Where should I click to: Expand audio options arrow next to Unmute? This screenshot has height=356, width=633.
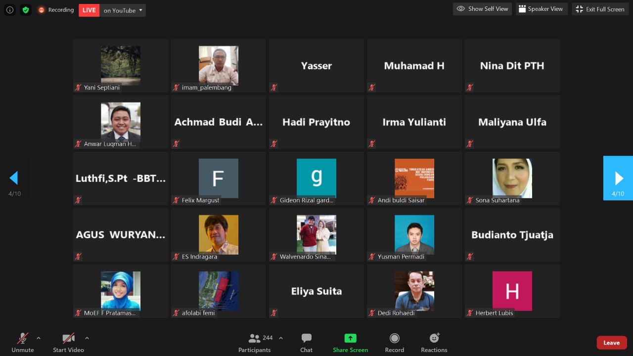(39, 338)
